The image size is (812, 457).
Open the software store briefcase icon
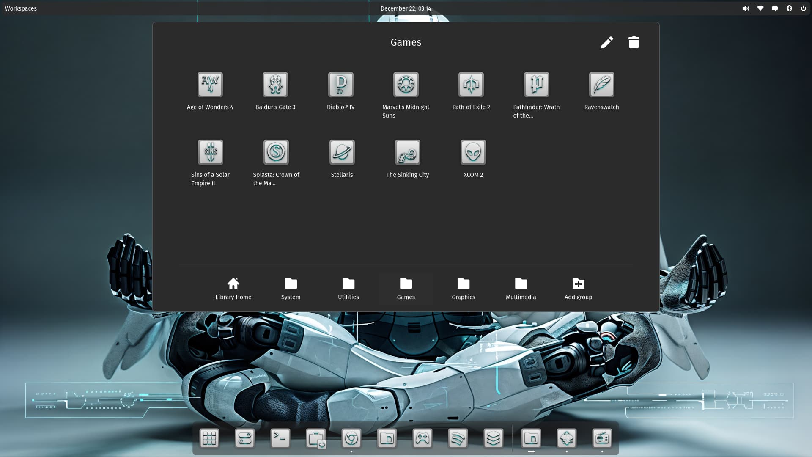[316, 438]
